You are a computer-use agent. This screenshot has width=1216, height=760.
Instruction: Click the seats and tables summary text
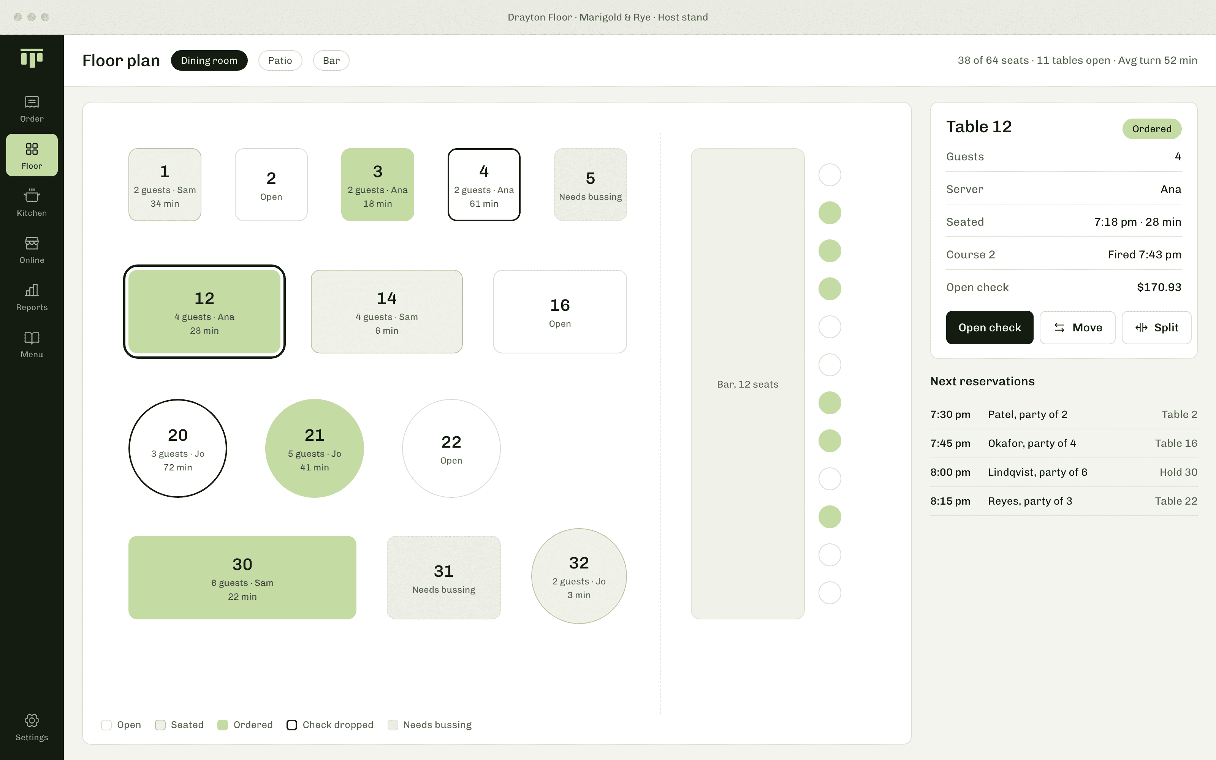coord(1077,60)
